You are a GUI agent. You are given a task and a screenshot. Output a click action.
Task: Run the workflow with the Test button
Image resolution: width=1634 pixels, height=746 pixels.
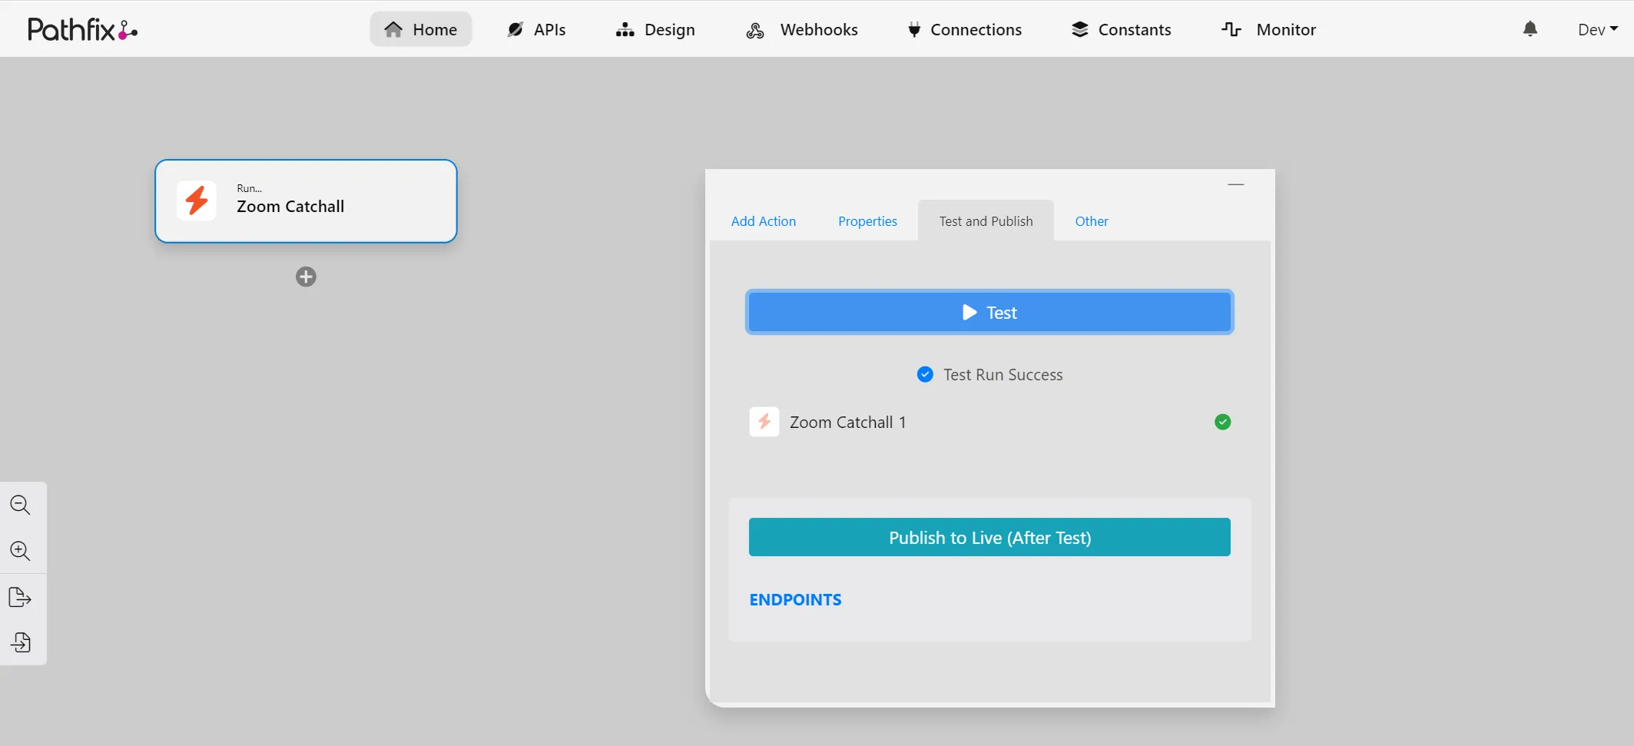(x=989, y=312)
